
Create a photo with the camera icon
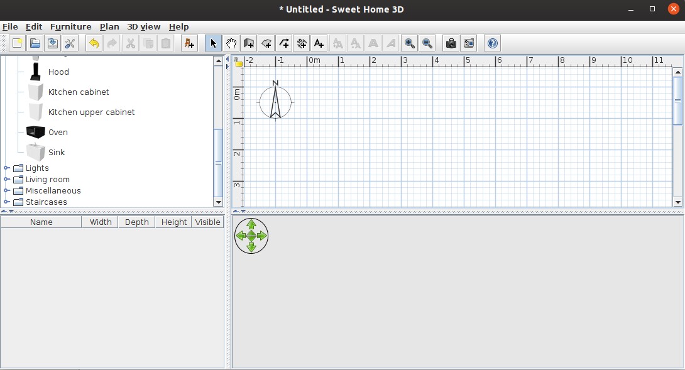click(451, 43)
